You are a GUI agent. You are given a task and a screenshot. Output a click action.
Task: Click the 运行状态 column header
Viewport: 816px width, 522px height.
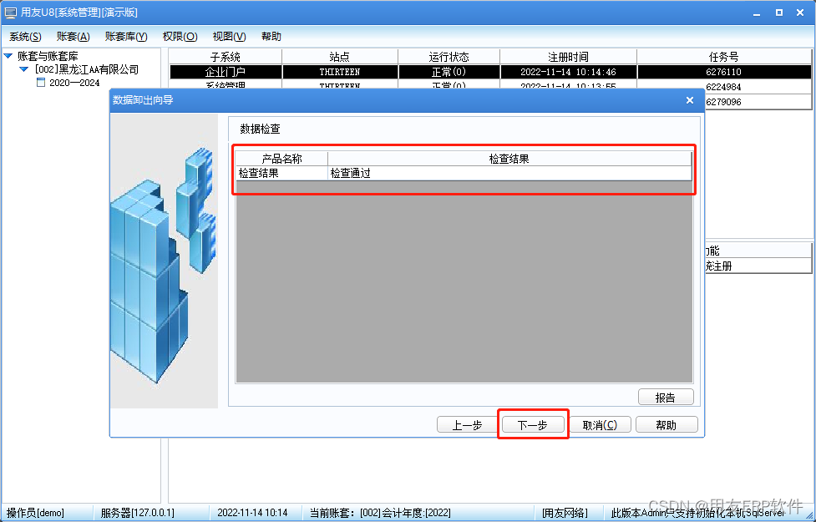pyautogui.click(x=449, y=57)
